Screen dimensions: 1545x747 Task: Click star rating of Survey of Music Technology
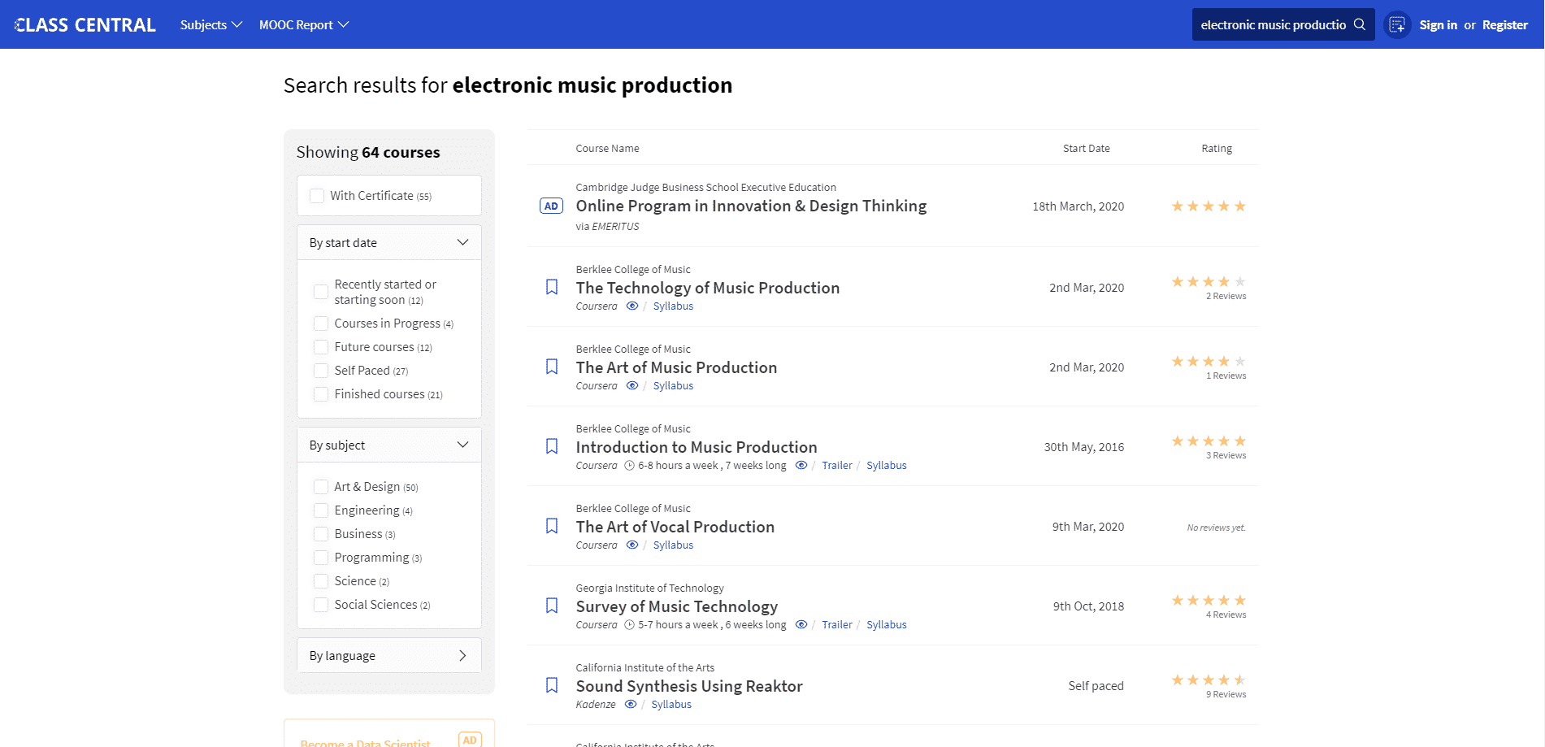[x=1209, y=601]
